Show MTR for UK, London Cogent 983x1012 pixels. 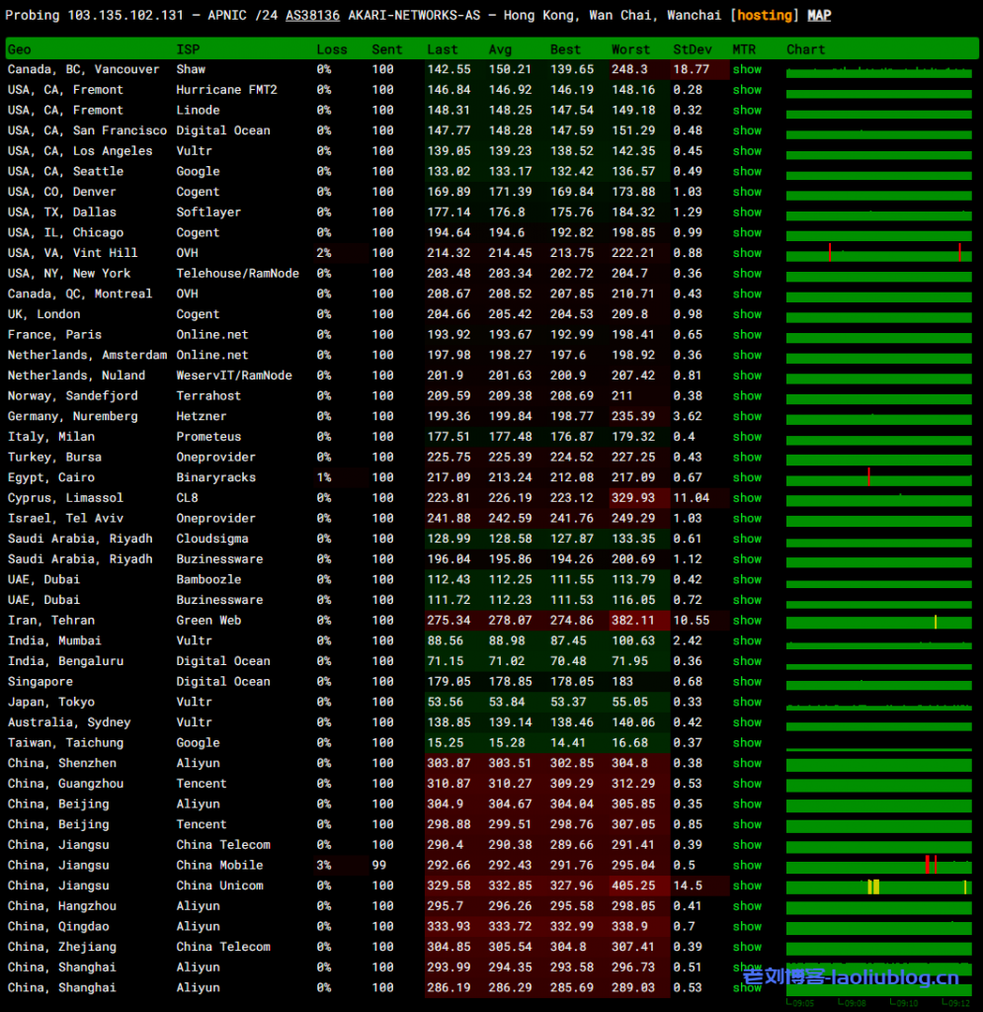click(x=747, y=314)
